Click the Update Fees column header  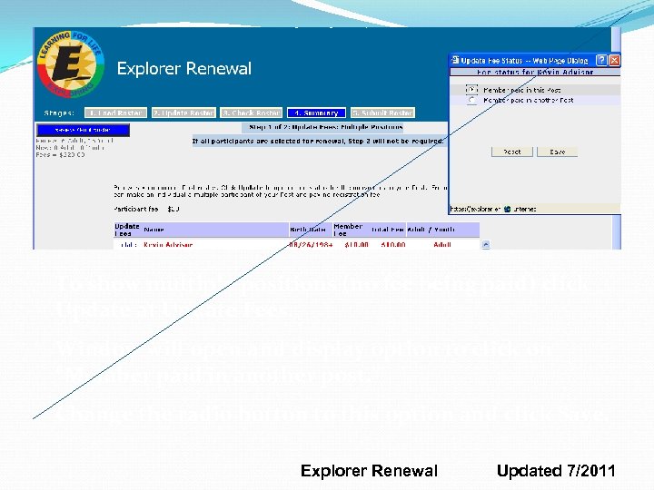pyautogui.click(x=127, y=230)
